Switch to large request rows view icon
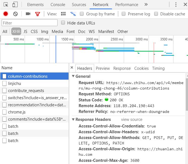The height and width of the screenshot is (164, 188). [x=63, y=14]
